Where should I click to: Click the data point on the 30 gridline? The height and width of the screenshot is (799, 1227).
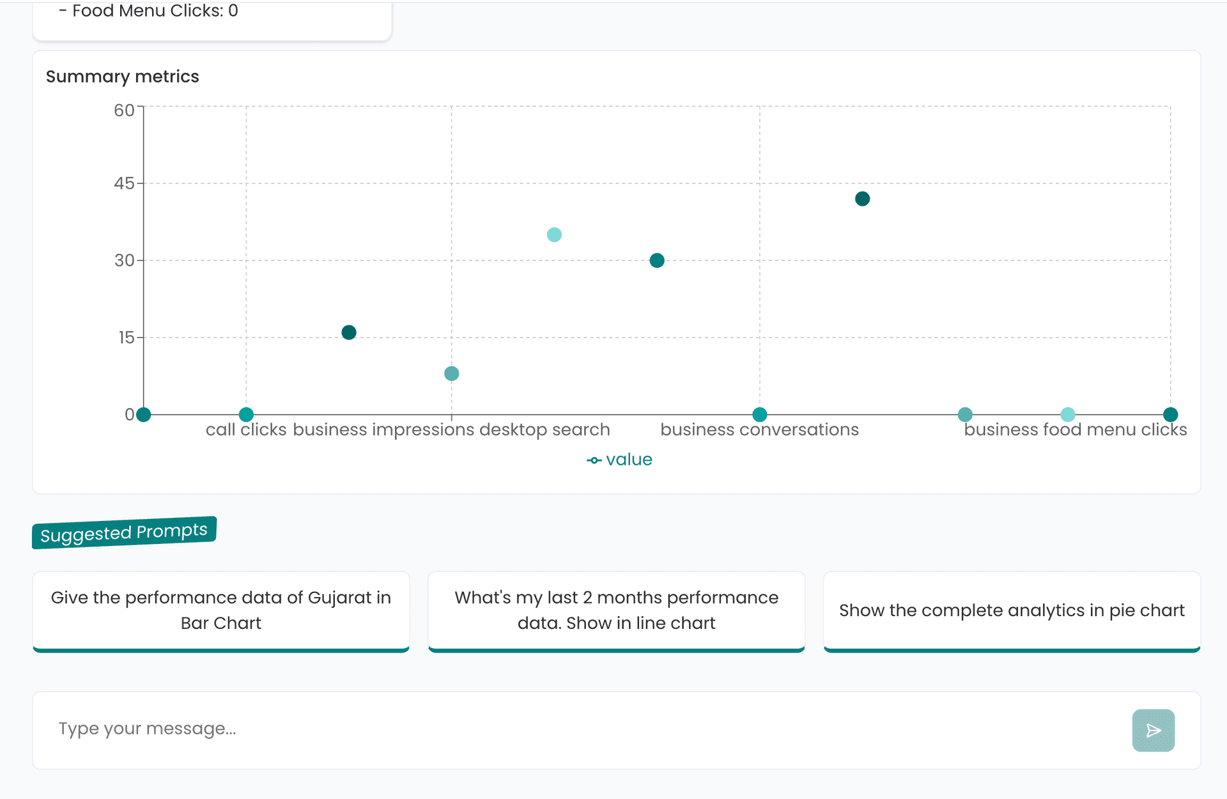pos(657,260)
